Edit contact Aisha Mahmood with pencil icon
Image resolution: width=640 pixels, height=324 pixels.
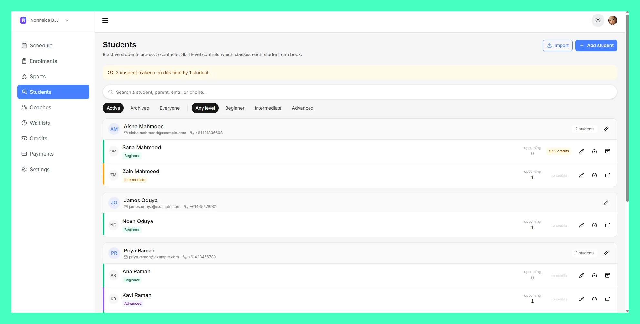click(x=606, y=129)
